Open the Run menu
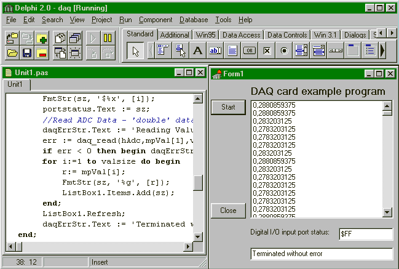This screenshot has height=269, width=399. pos(125,20)
